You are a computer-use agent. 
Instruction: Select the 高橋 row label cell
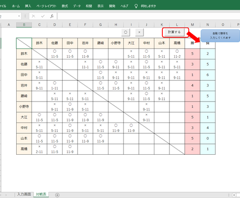pos(24,149)
